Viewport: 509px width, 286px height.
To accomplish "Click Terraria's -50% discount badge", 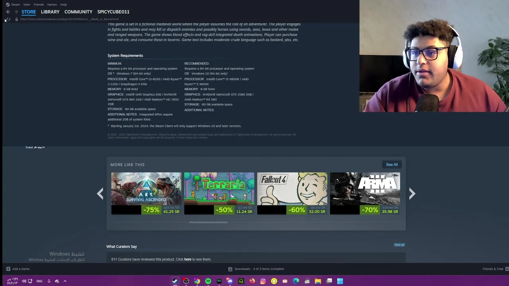I will (224, 210).
